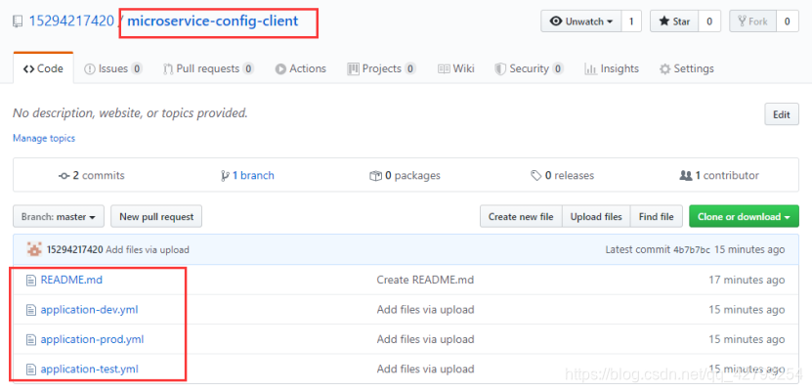Open the application-prod.yml file
The height and width of the screenshot is (392, 812).
[x=92, y=339]
